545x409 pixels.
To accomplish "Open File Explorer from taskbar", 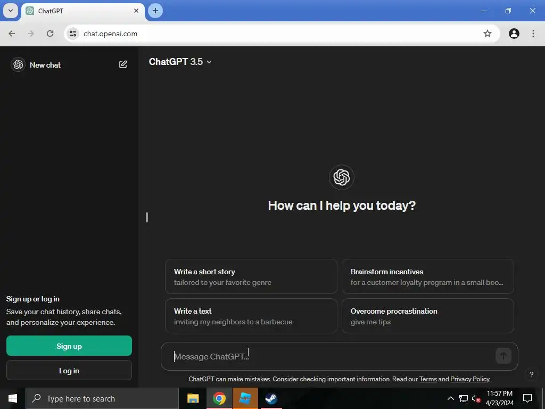I will pyautogui.click(x=193, y=398).
